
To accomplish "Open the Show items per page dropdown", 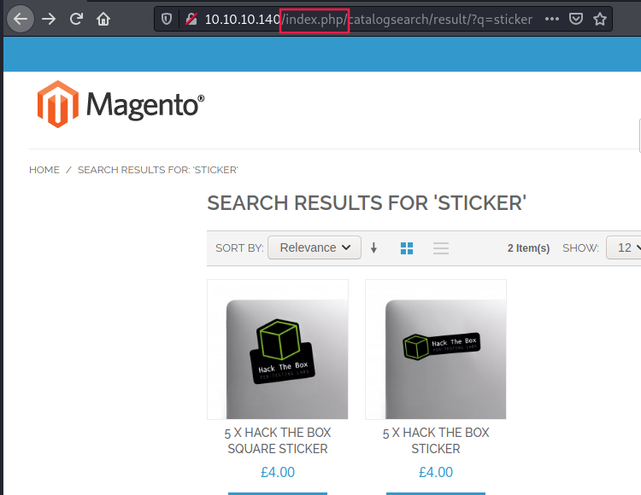I will [626, 247].
